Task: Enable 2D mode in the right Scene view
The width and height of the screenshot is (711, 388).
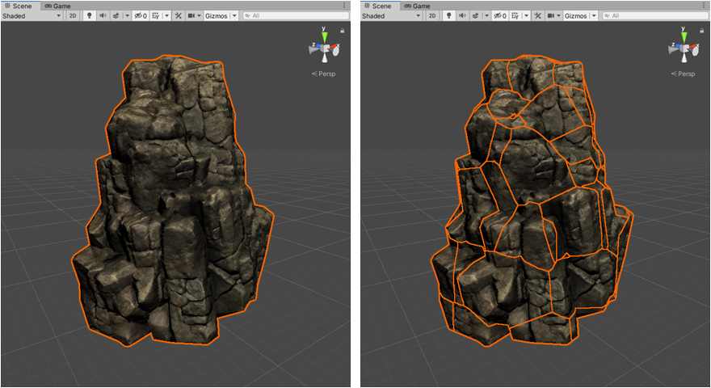Action: pyautogui.click(x=432, y=15)
